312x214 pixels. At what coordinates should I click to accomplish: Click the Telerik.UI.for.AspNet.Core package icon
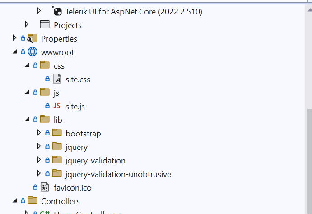[57, 11]
